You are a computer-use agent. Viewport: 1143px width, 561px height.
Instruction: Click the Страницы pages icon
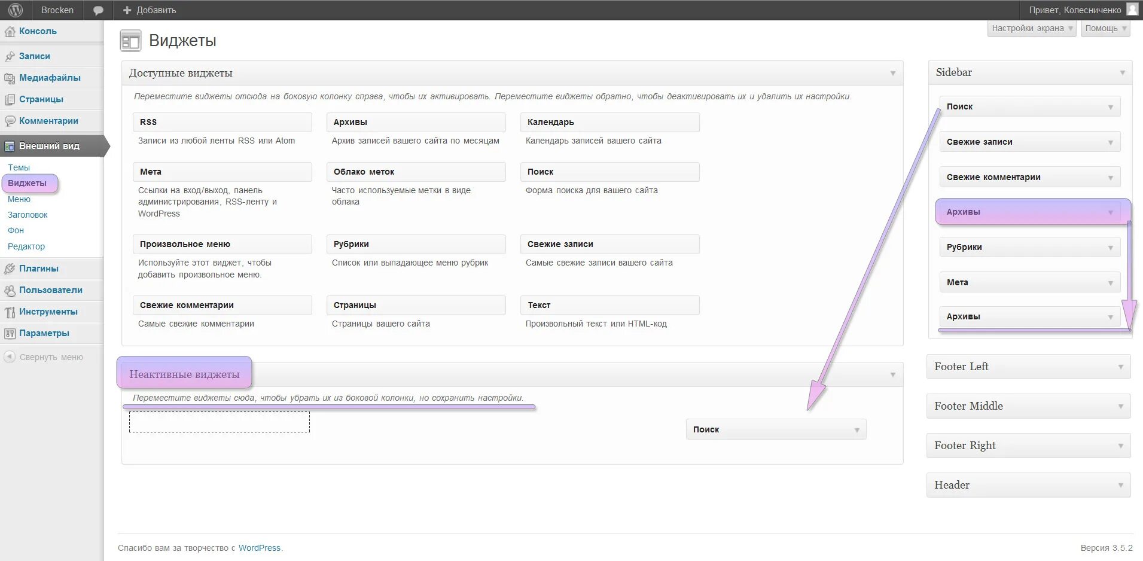tap(10, 99)
